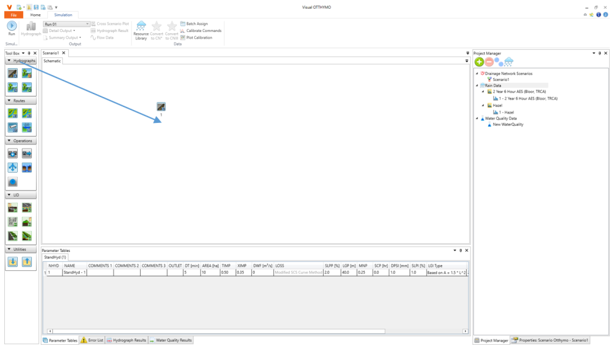The width and height of the screenshot is (614, 349).
Task: Click the Save disk icon in quick access toolbar
Action: [x=36, y=7]
